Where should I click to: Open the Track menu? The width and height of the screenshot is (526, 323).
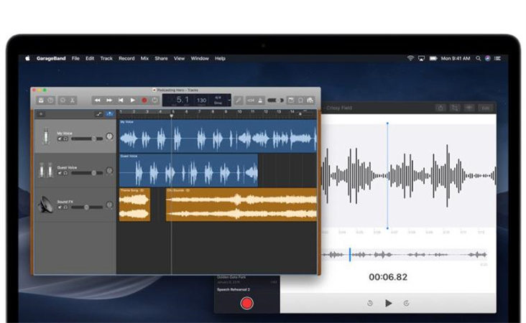pos(106,58)
